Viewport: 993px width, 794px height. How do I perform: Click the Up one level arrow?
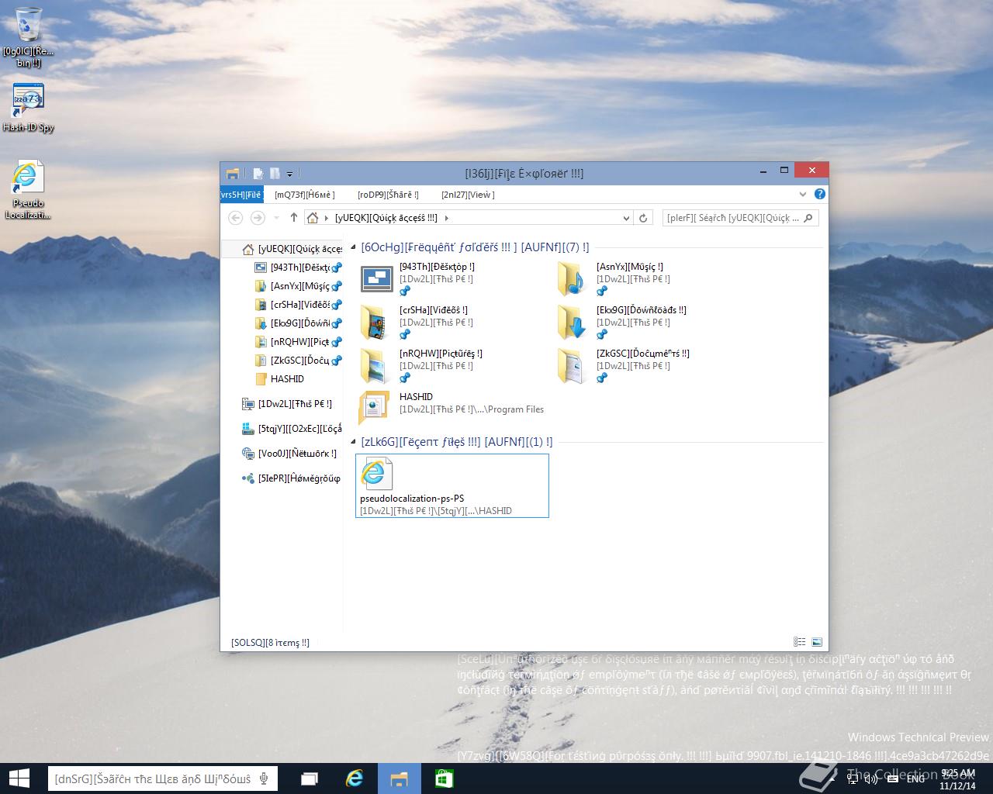pyautogui.click(x=293, y=218)
